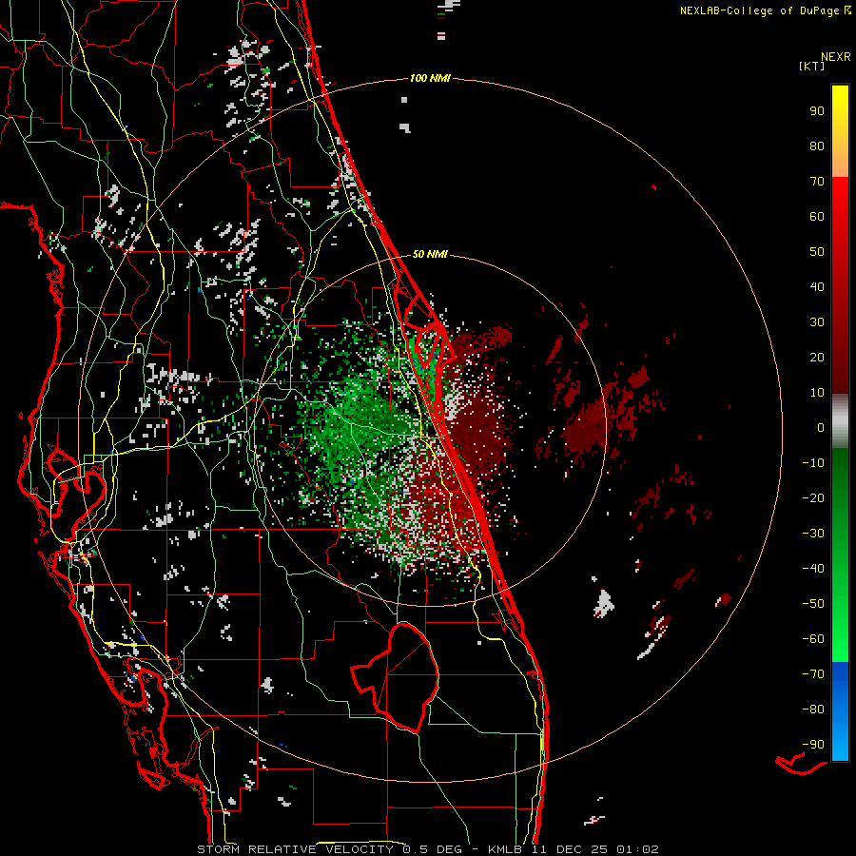This screenshot has height=856, width=856.
Task: Click the positive 50 scale label
Action: point(817,252)
